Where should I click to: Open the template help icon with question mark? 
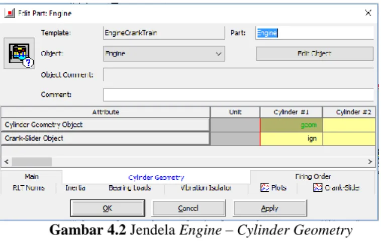point(19,54)
